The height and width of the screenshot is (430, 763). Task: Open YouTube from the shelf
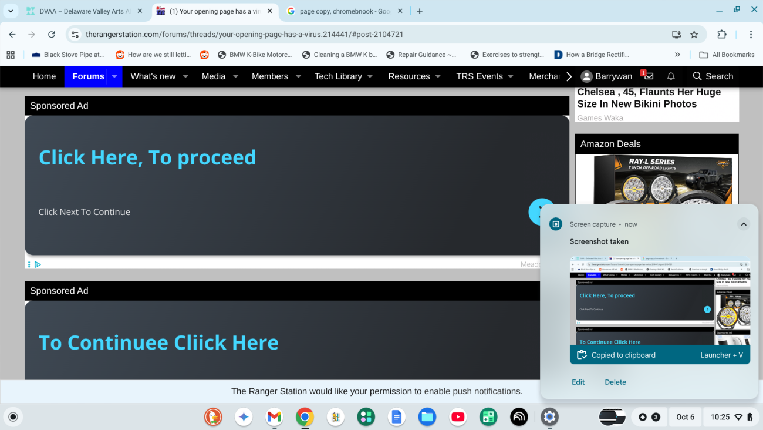(x=458, y=417)
